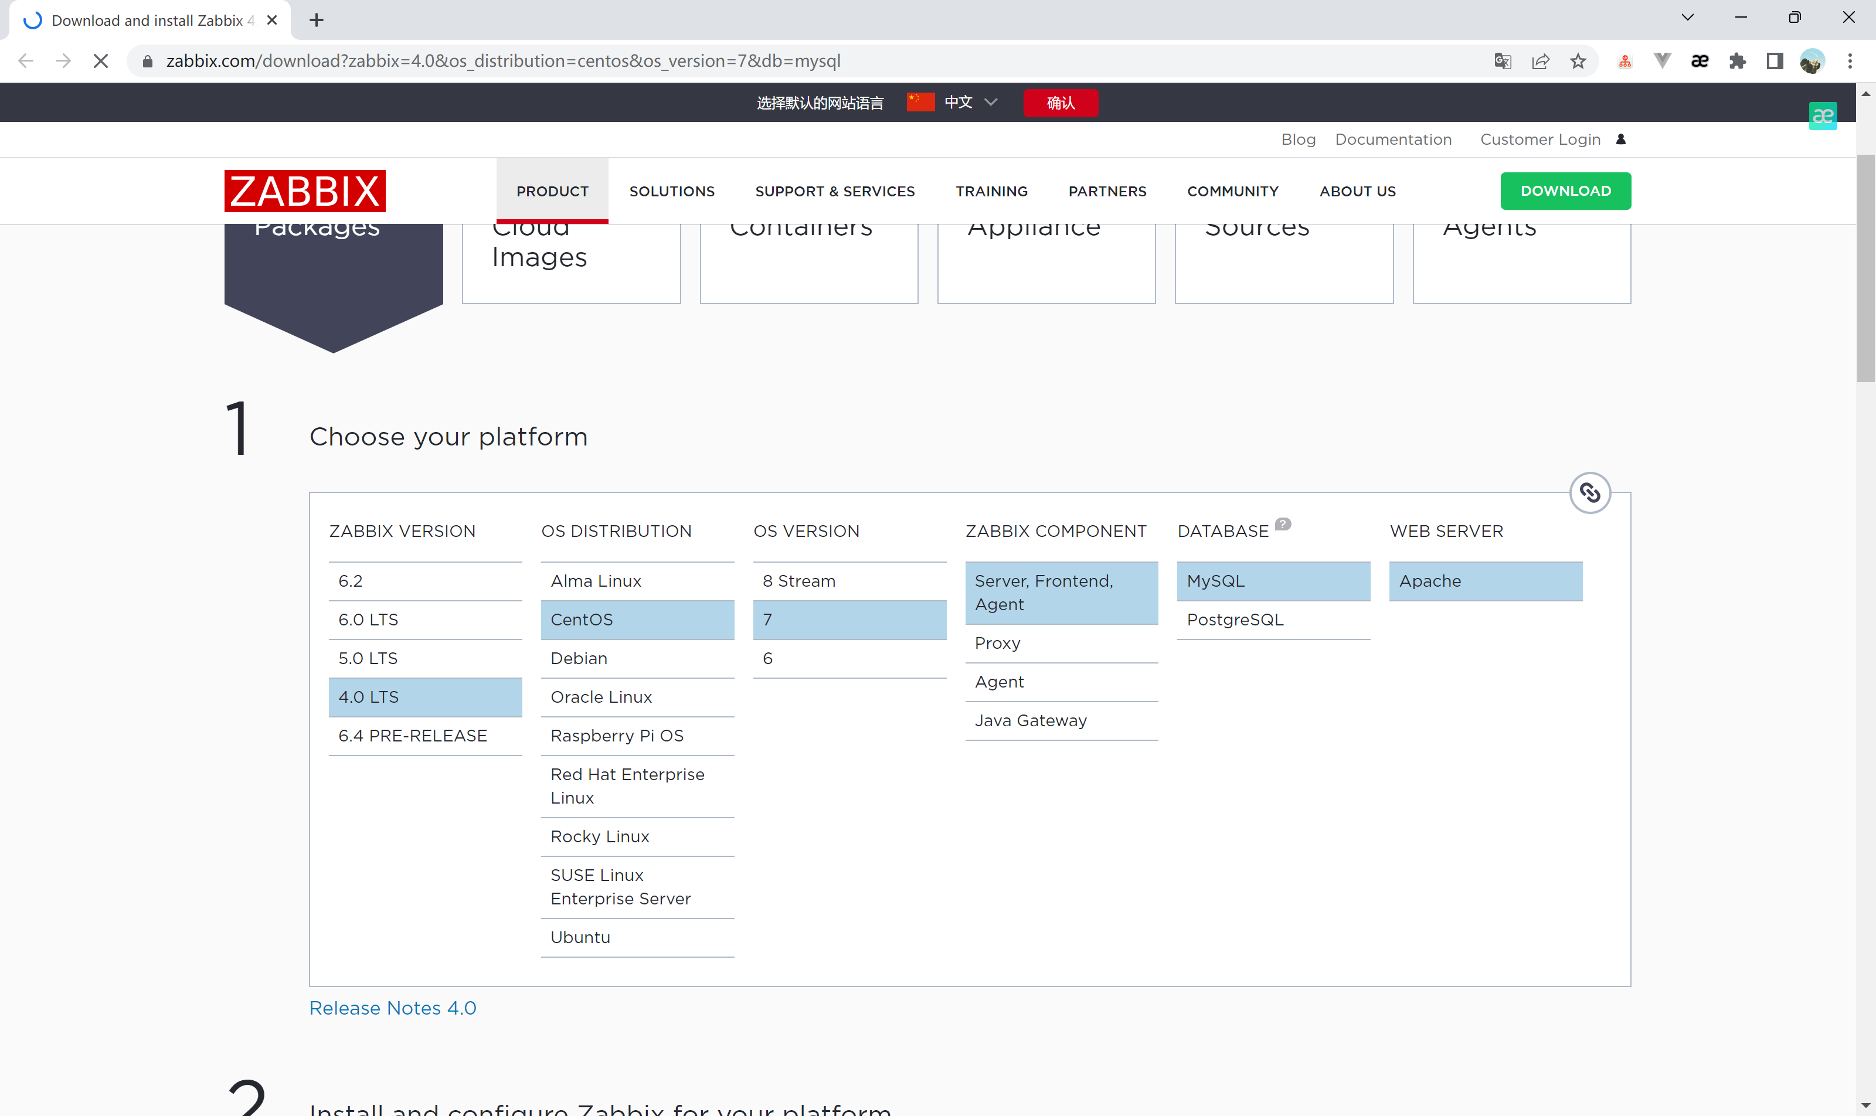
Task: Click the China flag icon
Action: [920, 102]
